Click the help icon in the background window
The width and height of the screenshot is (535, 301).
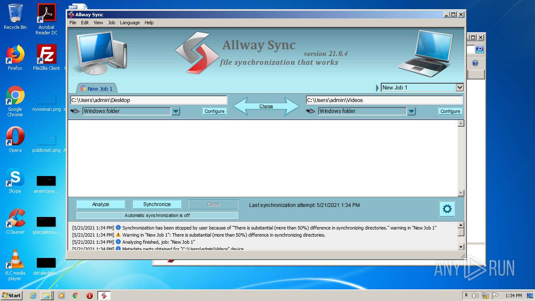[x=475, y=63]
